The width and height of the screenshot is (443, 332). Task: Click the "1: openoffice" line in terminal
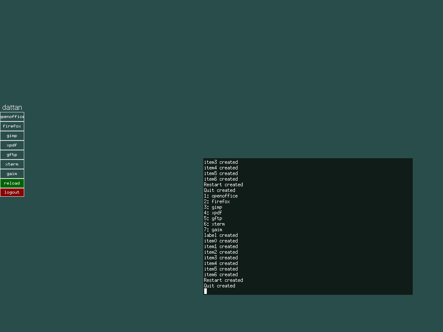coord(221,196)
